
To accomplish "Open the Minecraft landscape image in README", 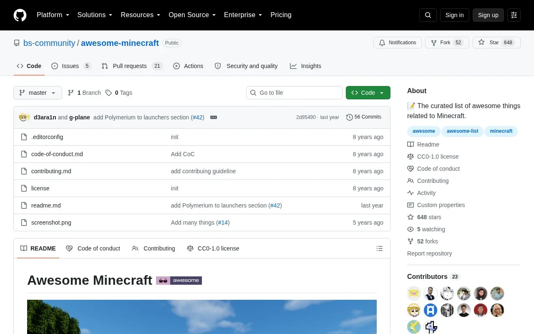I will 202,317.
